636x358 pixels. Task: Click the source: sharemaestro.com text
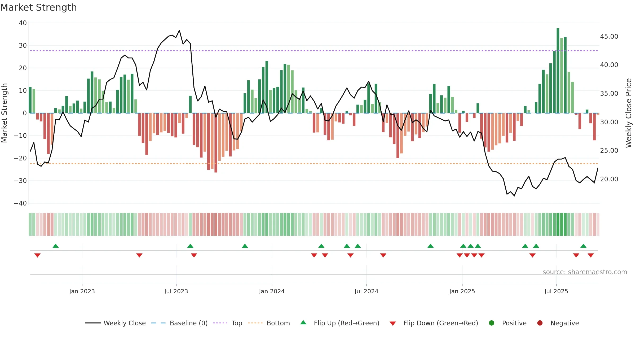click(585, 272)
